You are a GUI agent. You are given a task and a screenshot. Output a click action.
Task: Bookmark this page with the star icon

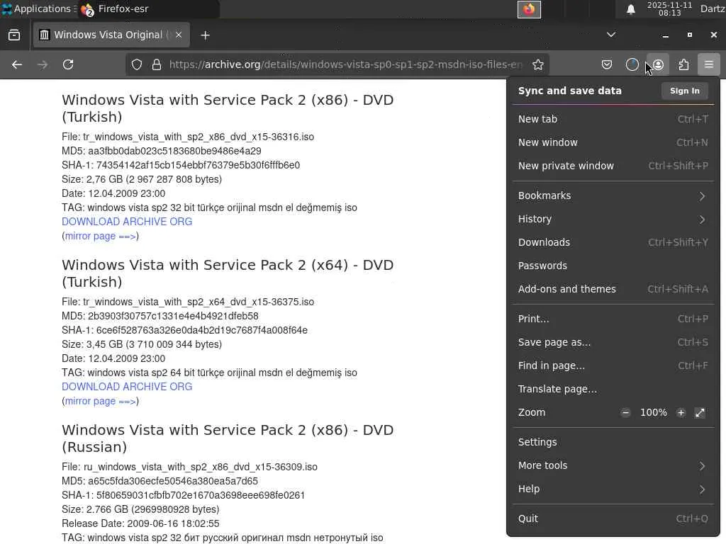point(538,64)
